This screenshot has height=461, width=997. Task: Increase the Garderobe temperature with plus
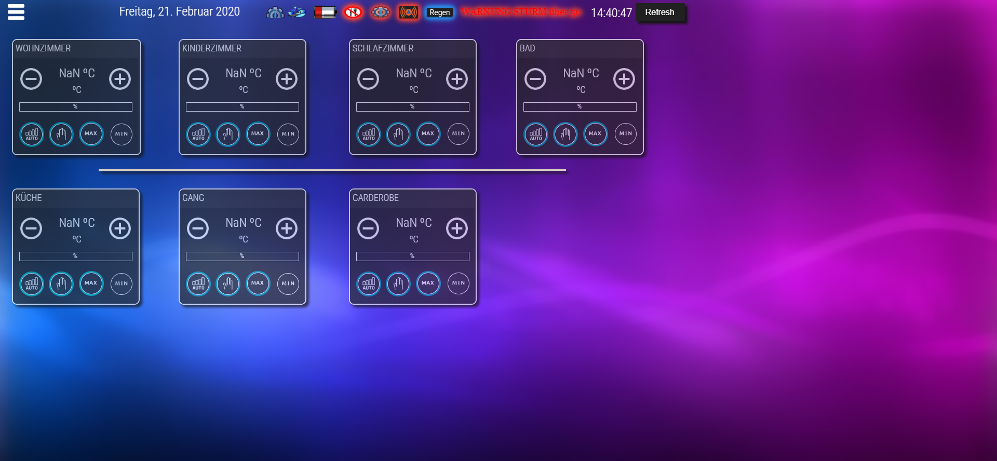pyautogui.click(x=457, y=228)
